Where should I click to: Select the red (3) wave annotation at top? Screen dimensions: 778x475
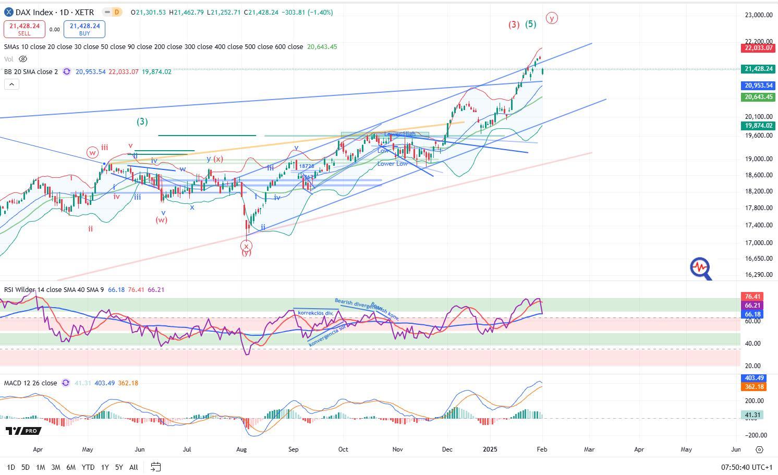[x=514, y=25]
